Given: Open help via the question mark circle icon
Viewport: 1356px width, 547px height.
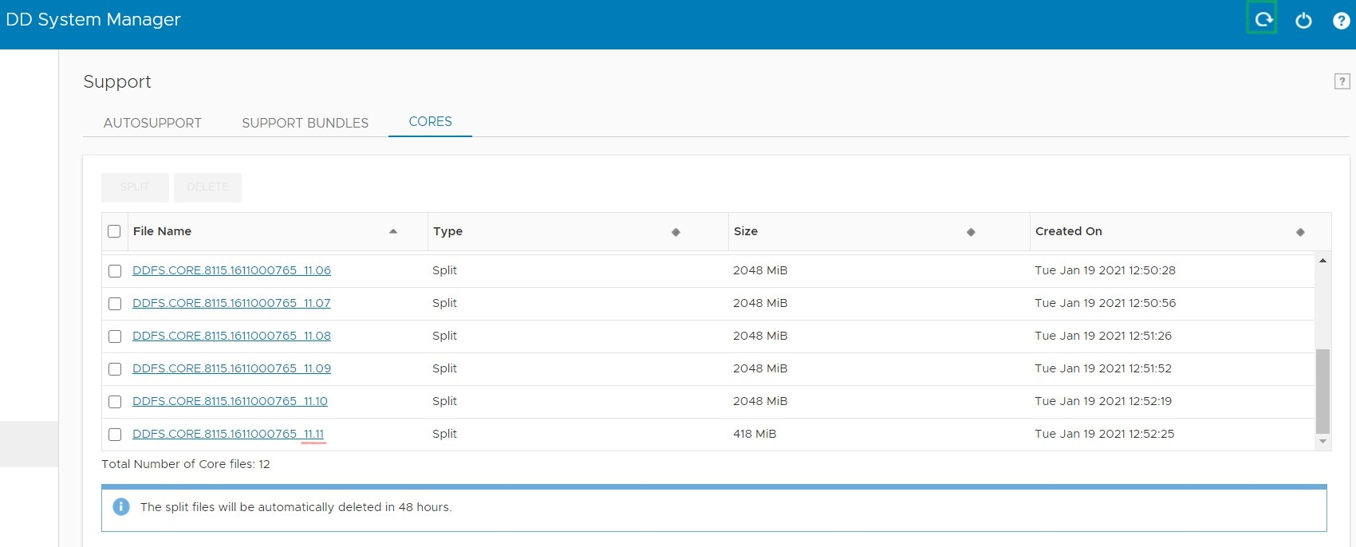Looking at the screenshot, I should tap(1341, 21).
